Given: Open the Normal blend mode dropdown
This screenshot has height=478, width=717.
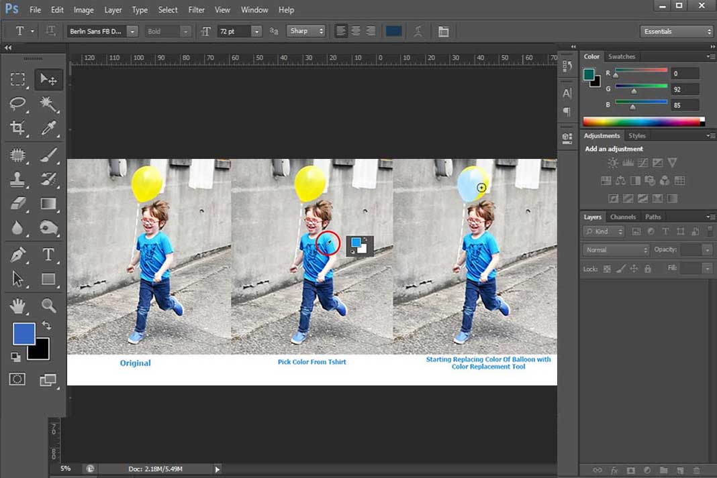Looking at the screenshot, I should 615,249.
